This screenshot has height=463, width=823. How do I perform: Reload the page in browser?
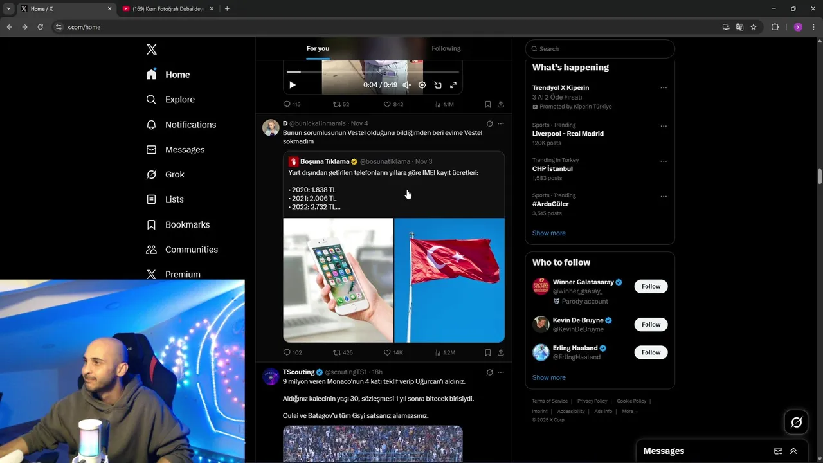[x=40, y=27]
